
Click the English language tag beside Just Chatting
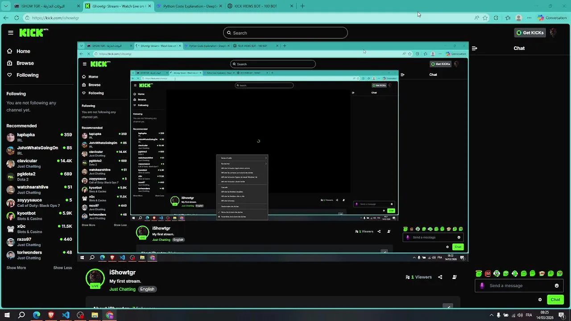pyautogui.click(x=147, y=289)
